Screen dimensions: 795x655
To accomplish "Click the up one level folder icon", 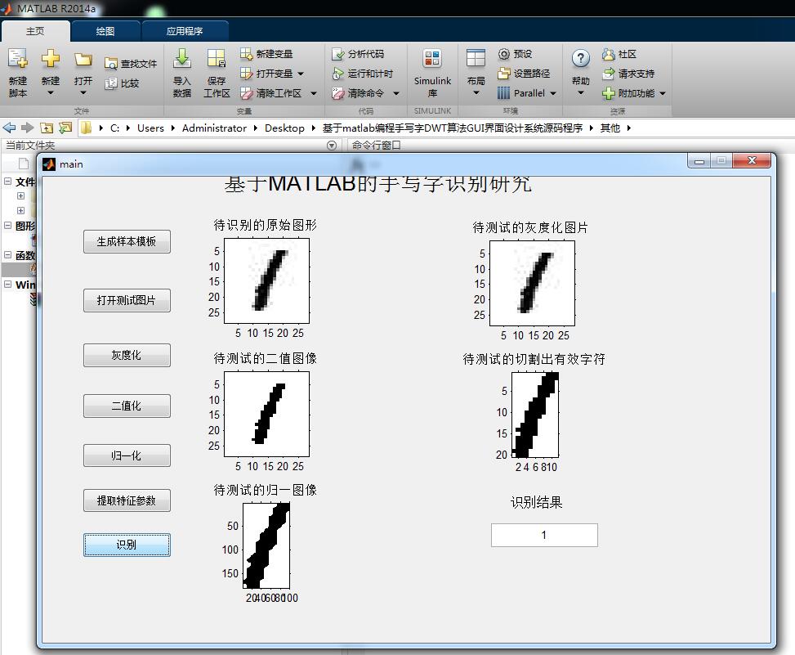I will click(46, 128).
